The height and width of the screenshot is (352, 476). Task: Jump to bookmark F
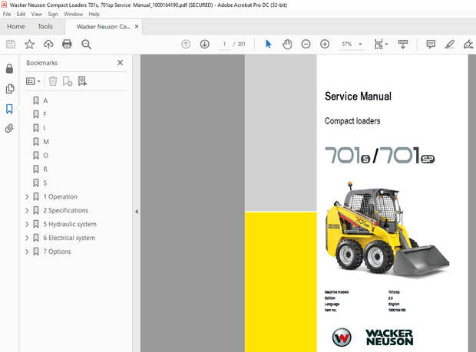pyautogui.click(x=45, y=114)
